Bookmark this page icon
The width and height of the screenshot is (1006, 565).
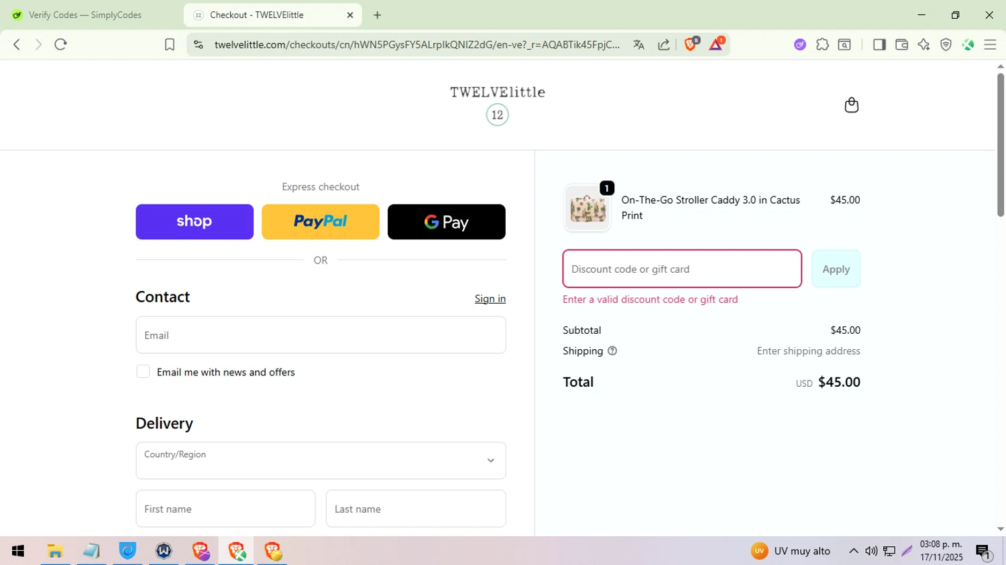(x=170, y=45)
